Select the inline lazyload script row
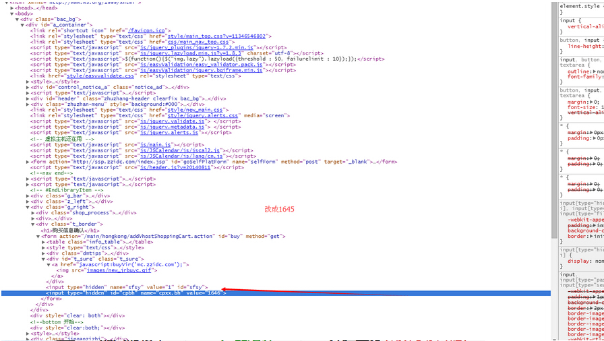 click(207, 59)
